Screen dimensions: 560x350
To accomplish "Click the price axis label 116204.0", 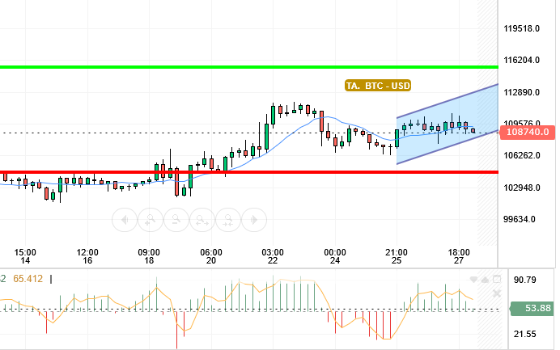I will click(521, 60).
